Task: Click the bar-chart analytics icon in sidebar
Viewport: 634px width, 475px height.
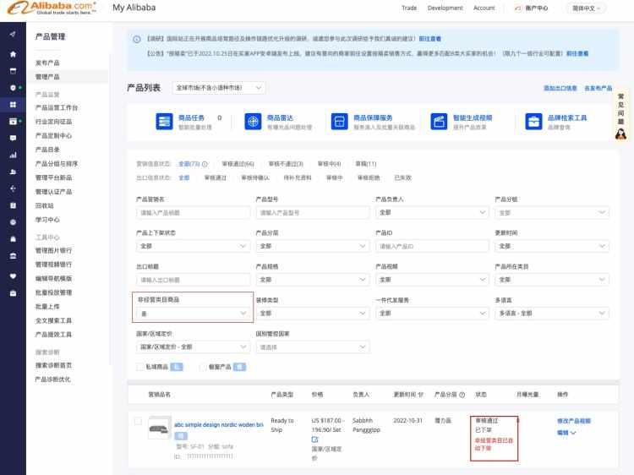Action: pos(13,155)
